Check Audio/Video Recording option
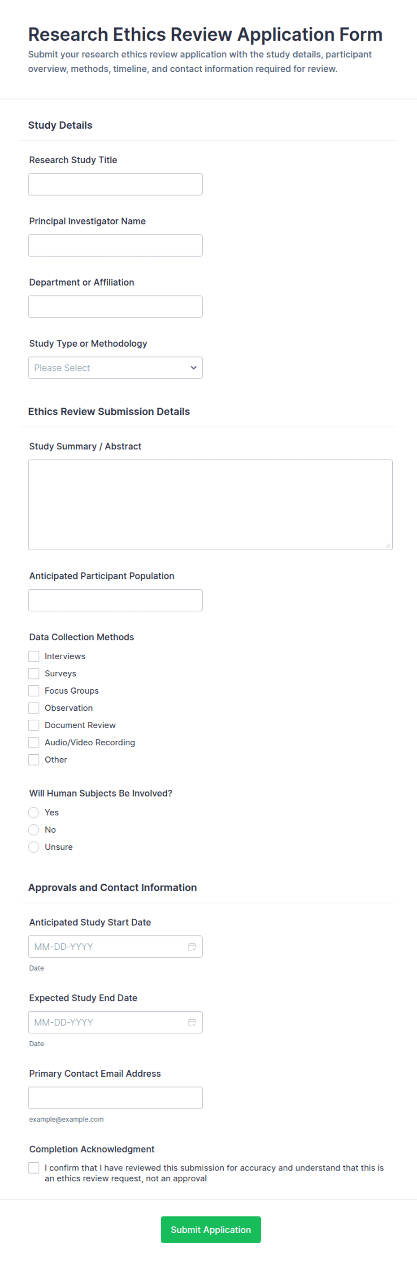This screenshot has height=1265, width=417. coord(33,742)
